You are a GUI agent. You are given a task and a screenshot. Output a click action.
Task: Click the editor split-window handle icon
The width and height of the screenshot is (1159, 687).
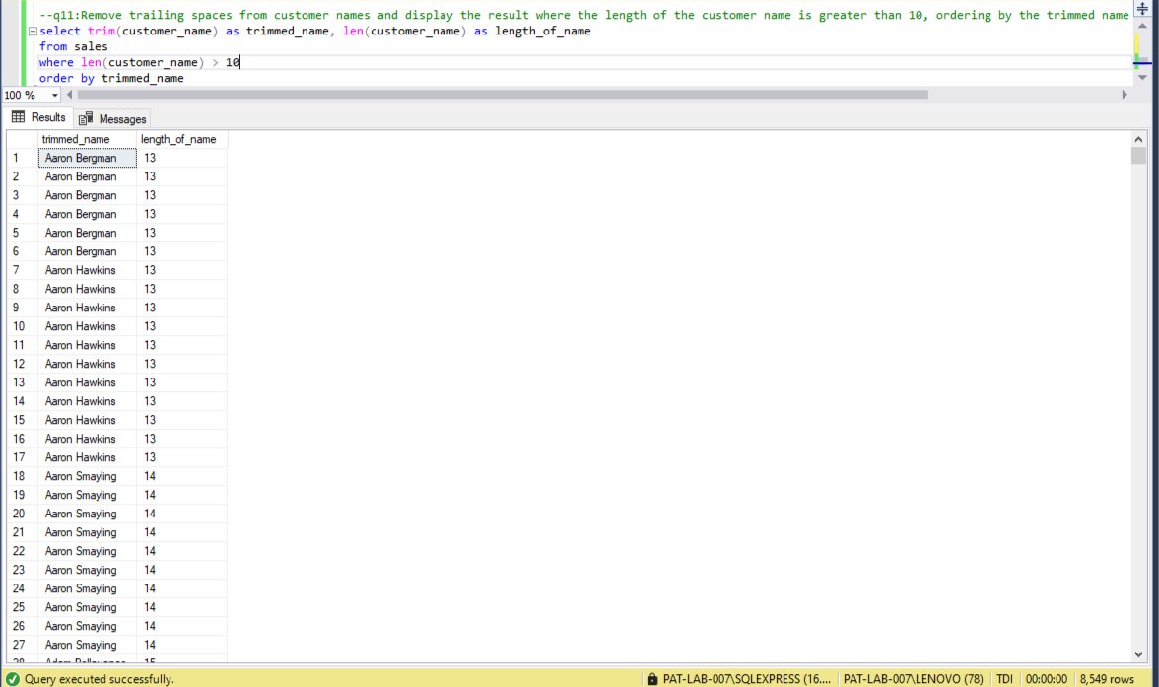1143,8
